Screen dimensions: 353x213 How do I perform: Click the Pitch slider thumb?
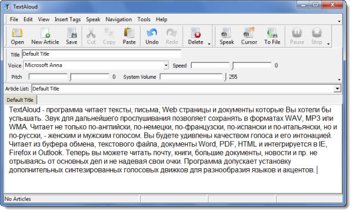(x=71, y=76)
